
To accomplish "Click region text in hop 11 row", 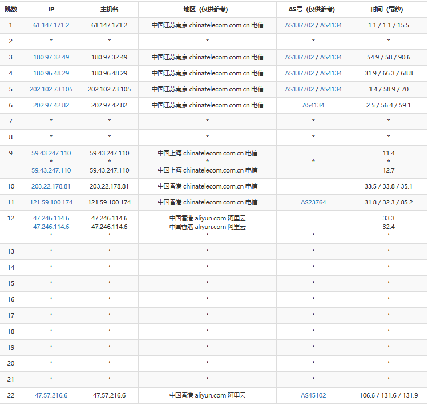I will tap(207, 202).
